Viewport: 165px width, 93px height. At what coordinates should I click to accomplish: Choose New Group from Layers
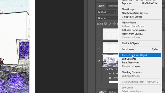[140, 13]
